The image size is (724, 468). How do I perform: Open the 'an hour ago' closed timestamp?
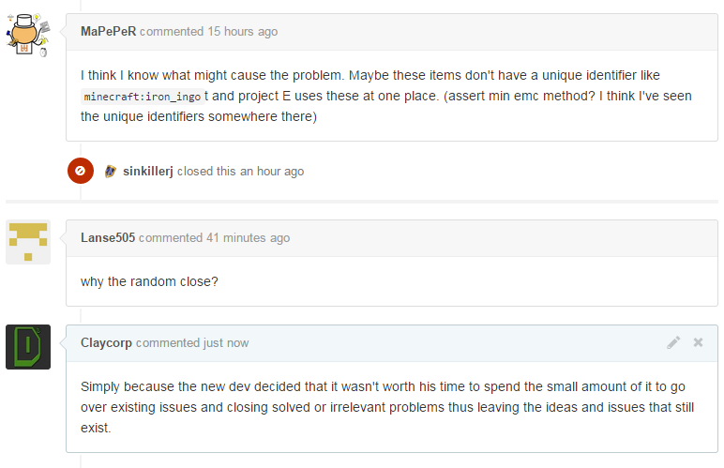coord(272,172)
